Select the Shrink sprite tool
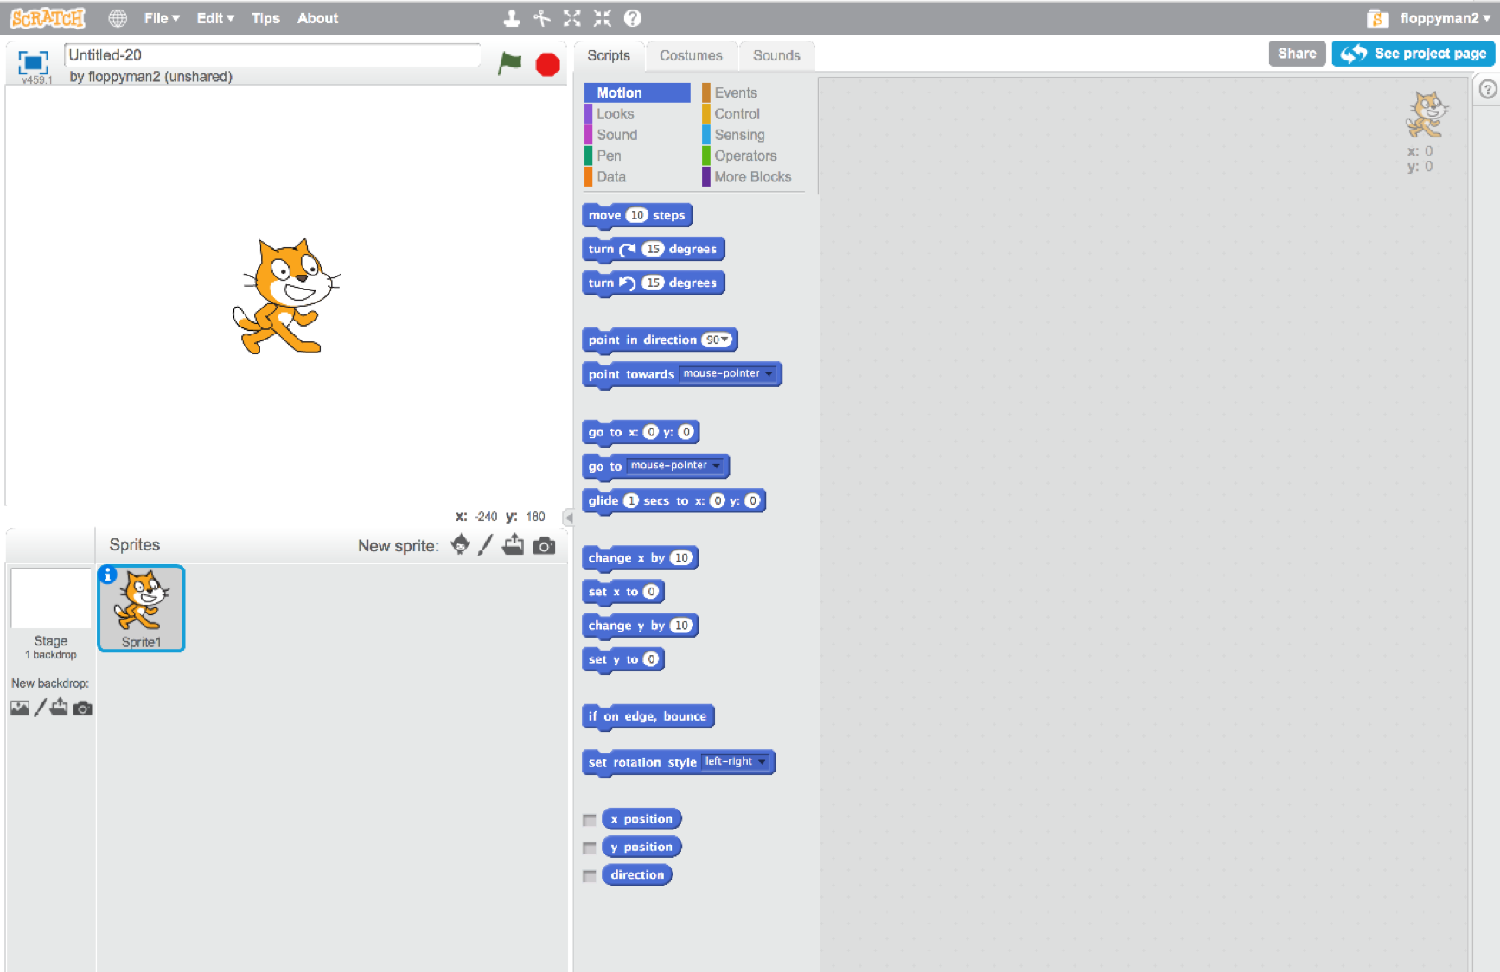 [x=602, y=17]
